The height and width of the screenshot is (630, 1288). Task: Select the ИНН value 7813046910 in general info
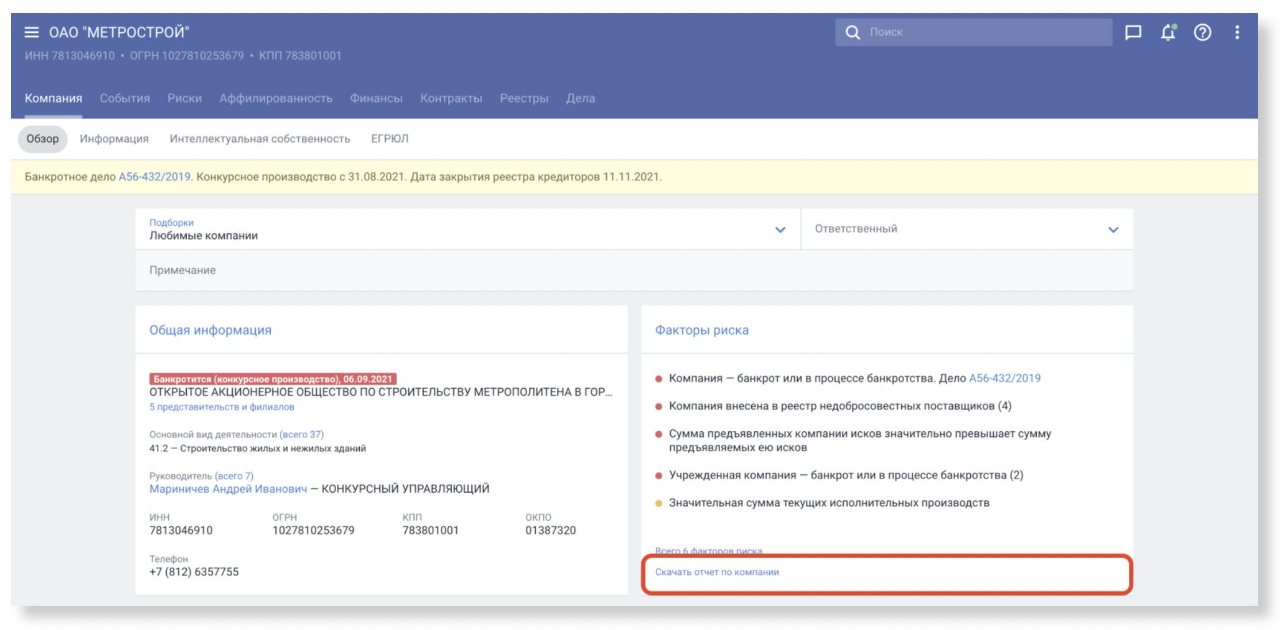pos(181,531)
